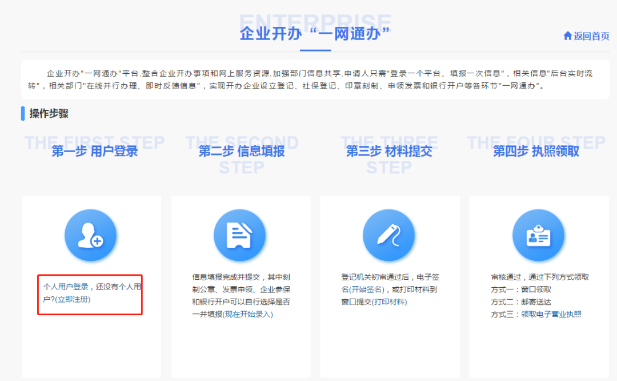Click the information filing document icon

[x=240, y=235]
